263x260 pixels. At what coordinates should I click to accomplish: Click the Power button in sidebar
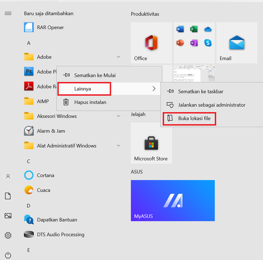click(x=8, y=255)
